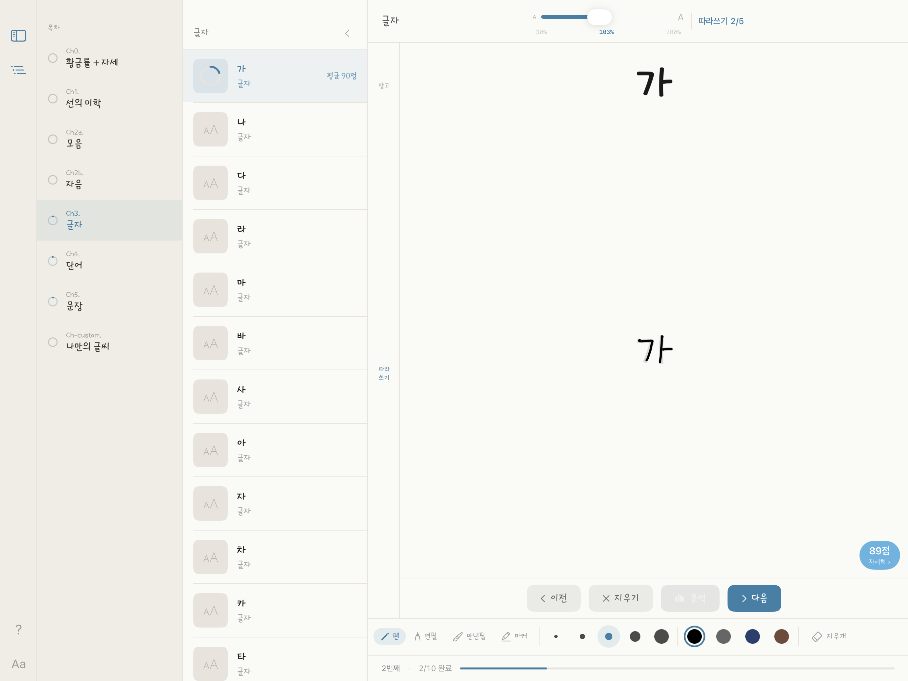Select the 만년필 fountain pen tool
This screenshot has width=908, height=681.
coord(469,636)
